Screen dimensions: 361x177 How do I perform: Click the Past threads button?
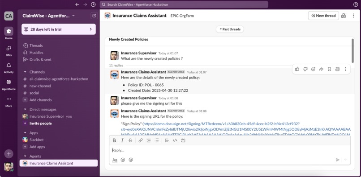[x=230, y=29]
